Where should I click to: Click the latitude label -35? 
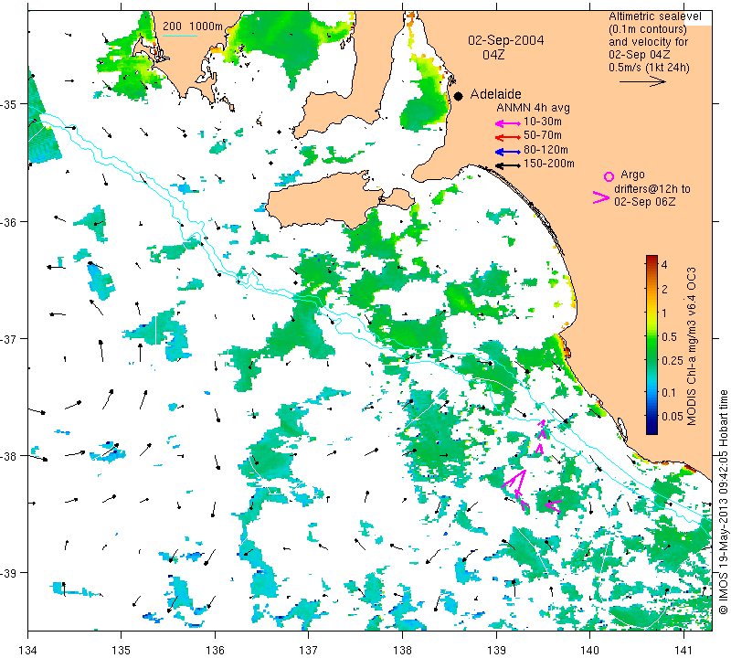click(x=8, y=104)
